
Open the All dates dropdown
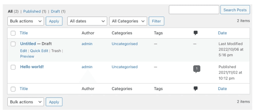[87, 21]
